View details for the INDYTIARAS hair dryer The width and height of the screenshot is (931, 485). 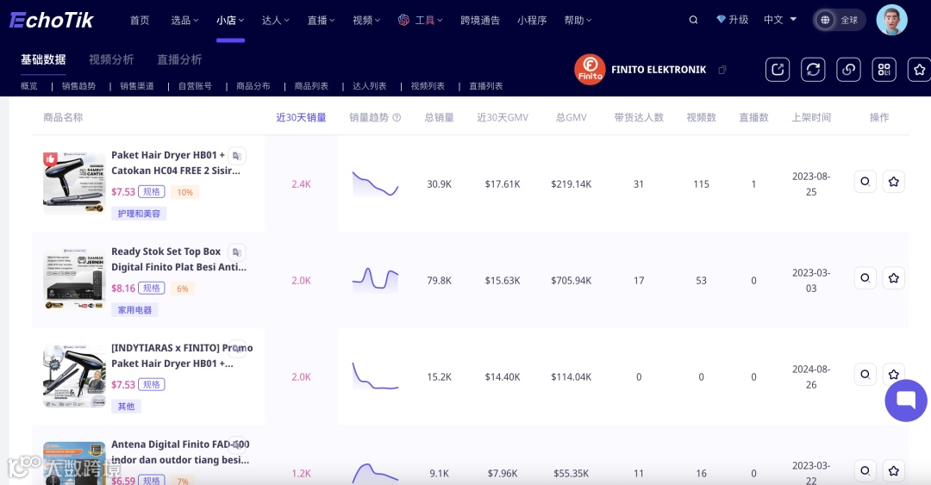pyautogui.click(x=865, y=375)
